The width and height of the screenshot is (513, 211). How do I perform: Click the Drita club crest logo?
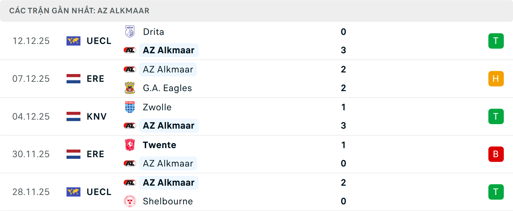[x=130, y=32]
